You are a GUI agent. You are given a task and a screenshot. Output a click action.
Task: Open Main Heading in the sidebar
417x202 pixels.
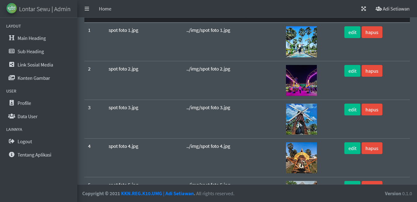point(39,38)
